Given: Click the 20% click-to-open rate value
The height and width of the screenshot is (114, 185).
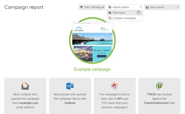Looking at the screenshot, I should [x=120, y=99].
